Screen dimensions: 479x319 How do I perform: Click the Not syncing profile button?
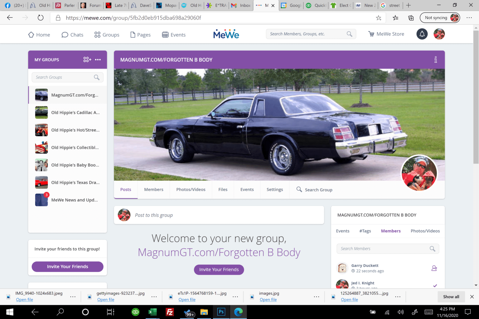click(440, 18)
